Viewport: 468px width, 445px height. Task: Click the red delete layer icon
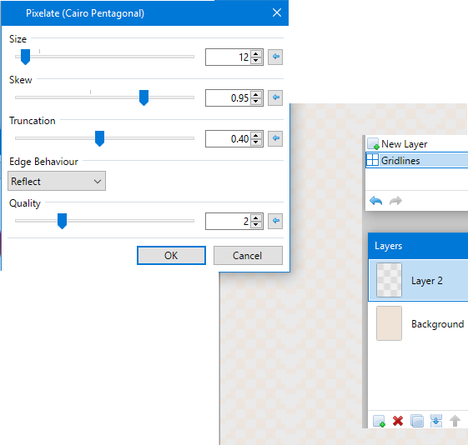click(398, 421)
